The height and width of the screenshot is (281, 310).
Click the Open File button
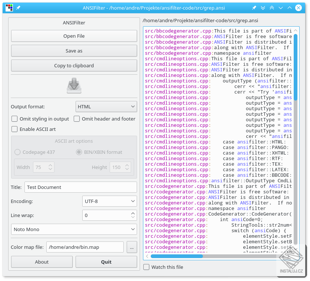point(74,36)
